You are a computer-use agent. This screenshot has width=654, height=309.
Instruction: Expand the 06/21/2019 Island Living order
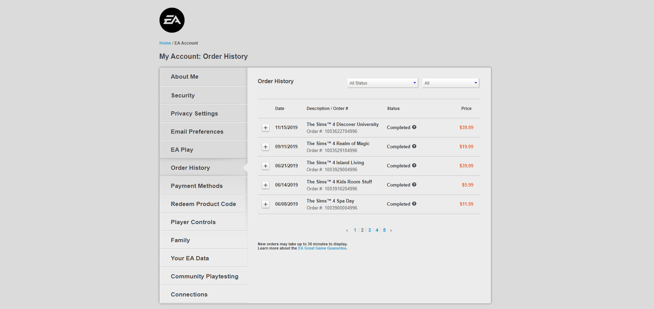pos(266,166)
